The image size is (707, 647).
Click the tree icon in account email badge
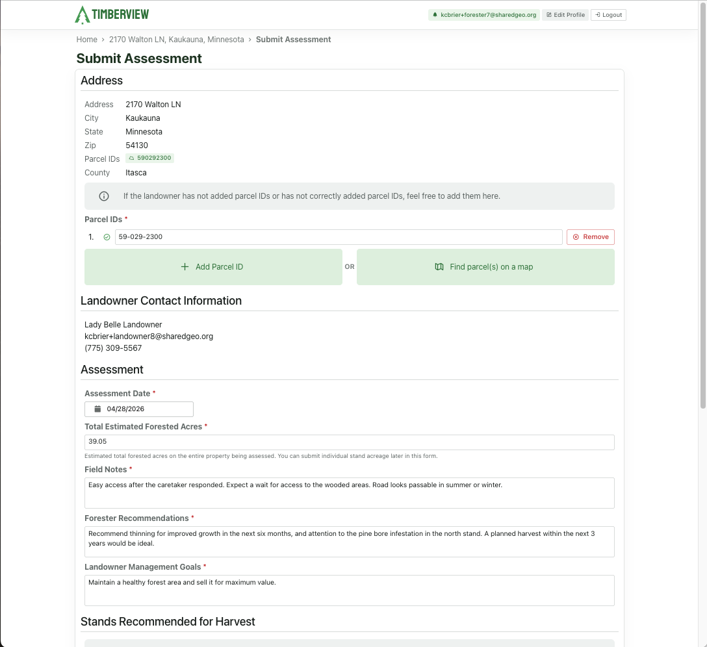coord(435,15)
